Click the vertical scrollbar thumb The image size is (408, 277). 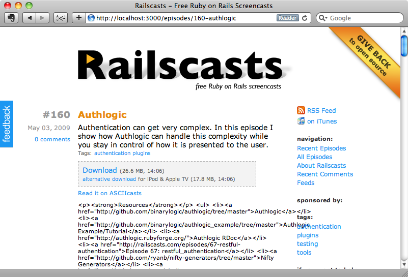[404, 46]
